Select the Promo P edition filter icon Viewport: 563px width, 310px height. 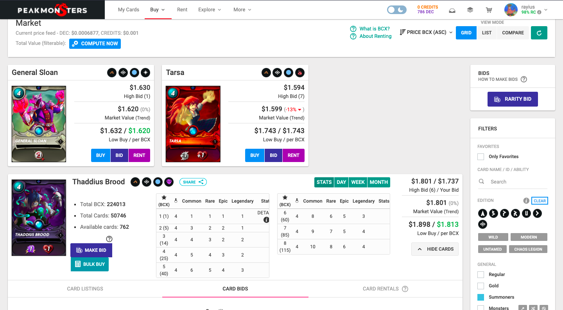504,213
